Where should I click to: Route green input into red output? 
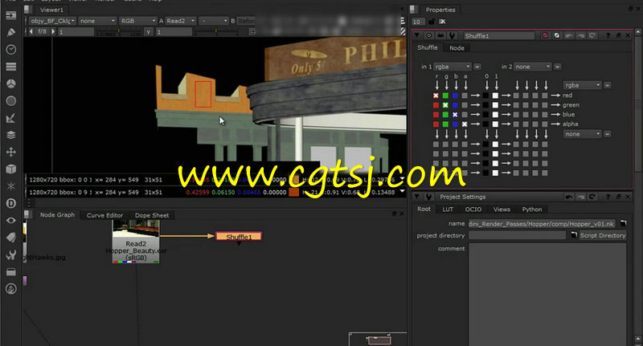pyautogui.click(x=445, y=96)
